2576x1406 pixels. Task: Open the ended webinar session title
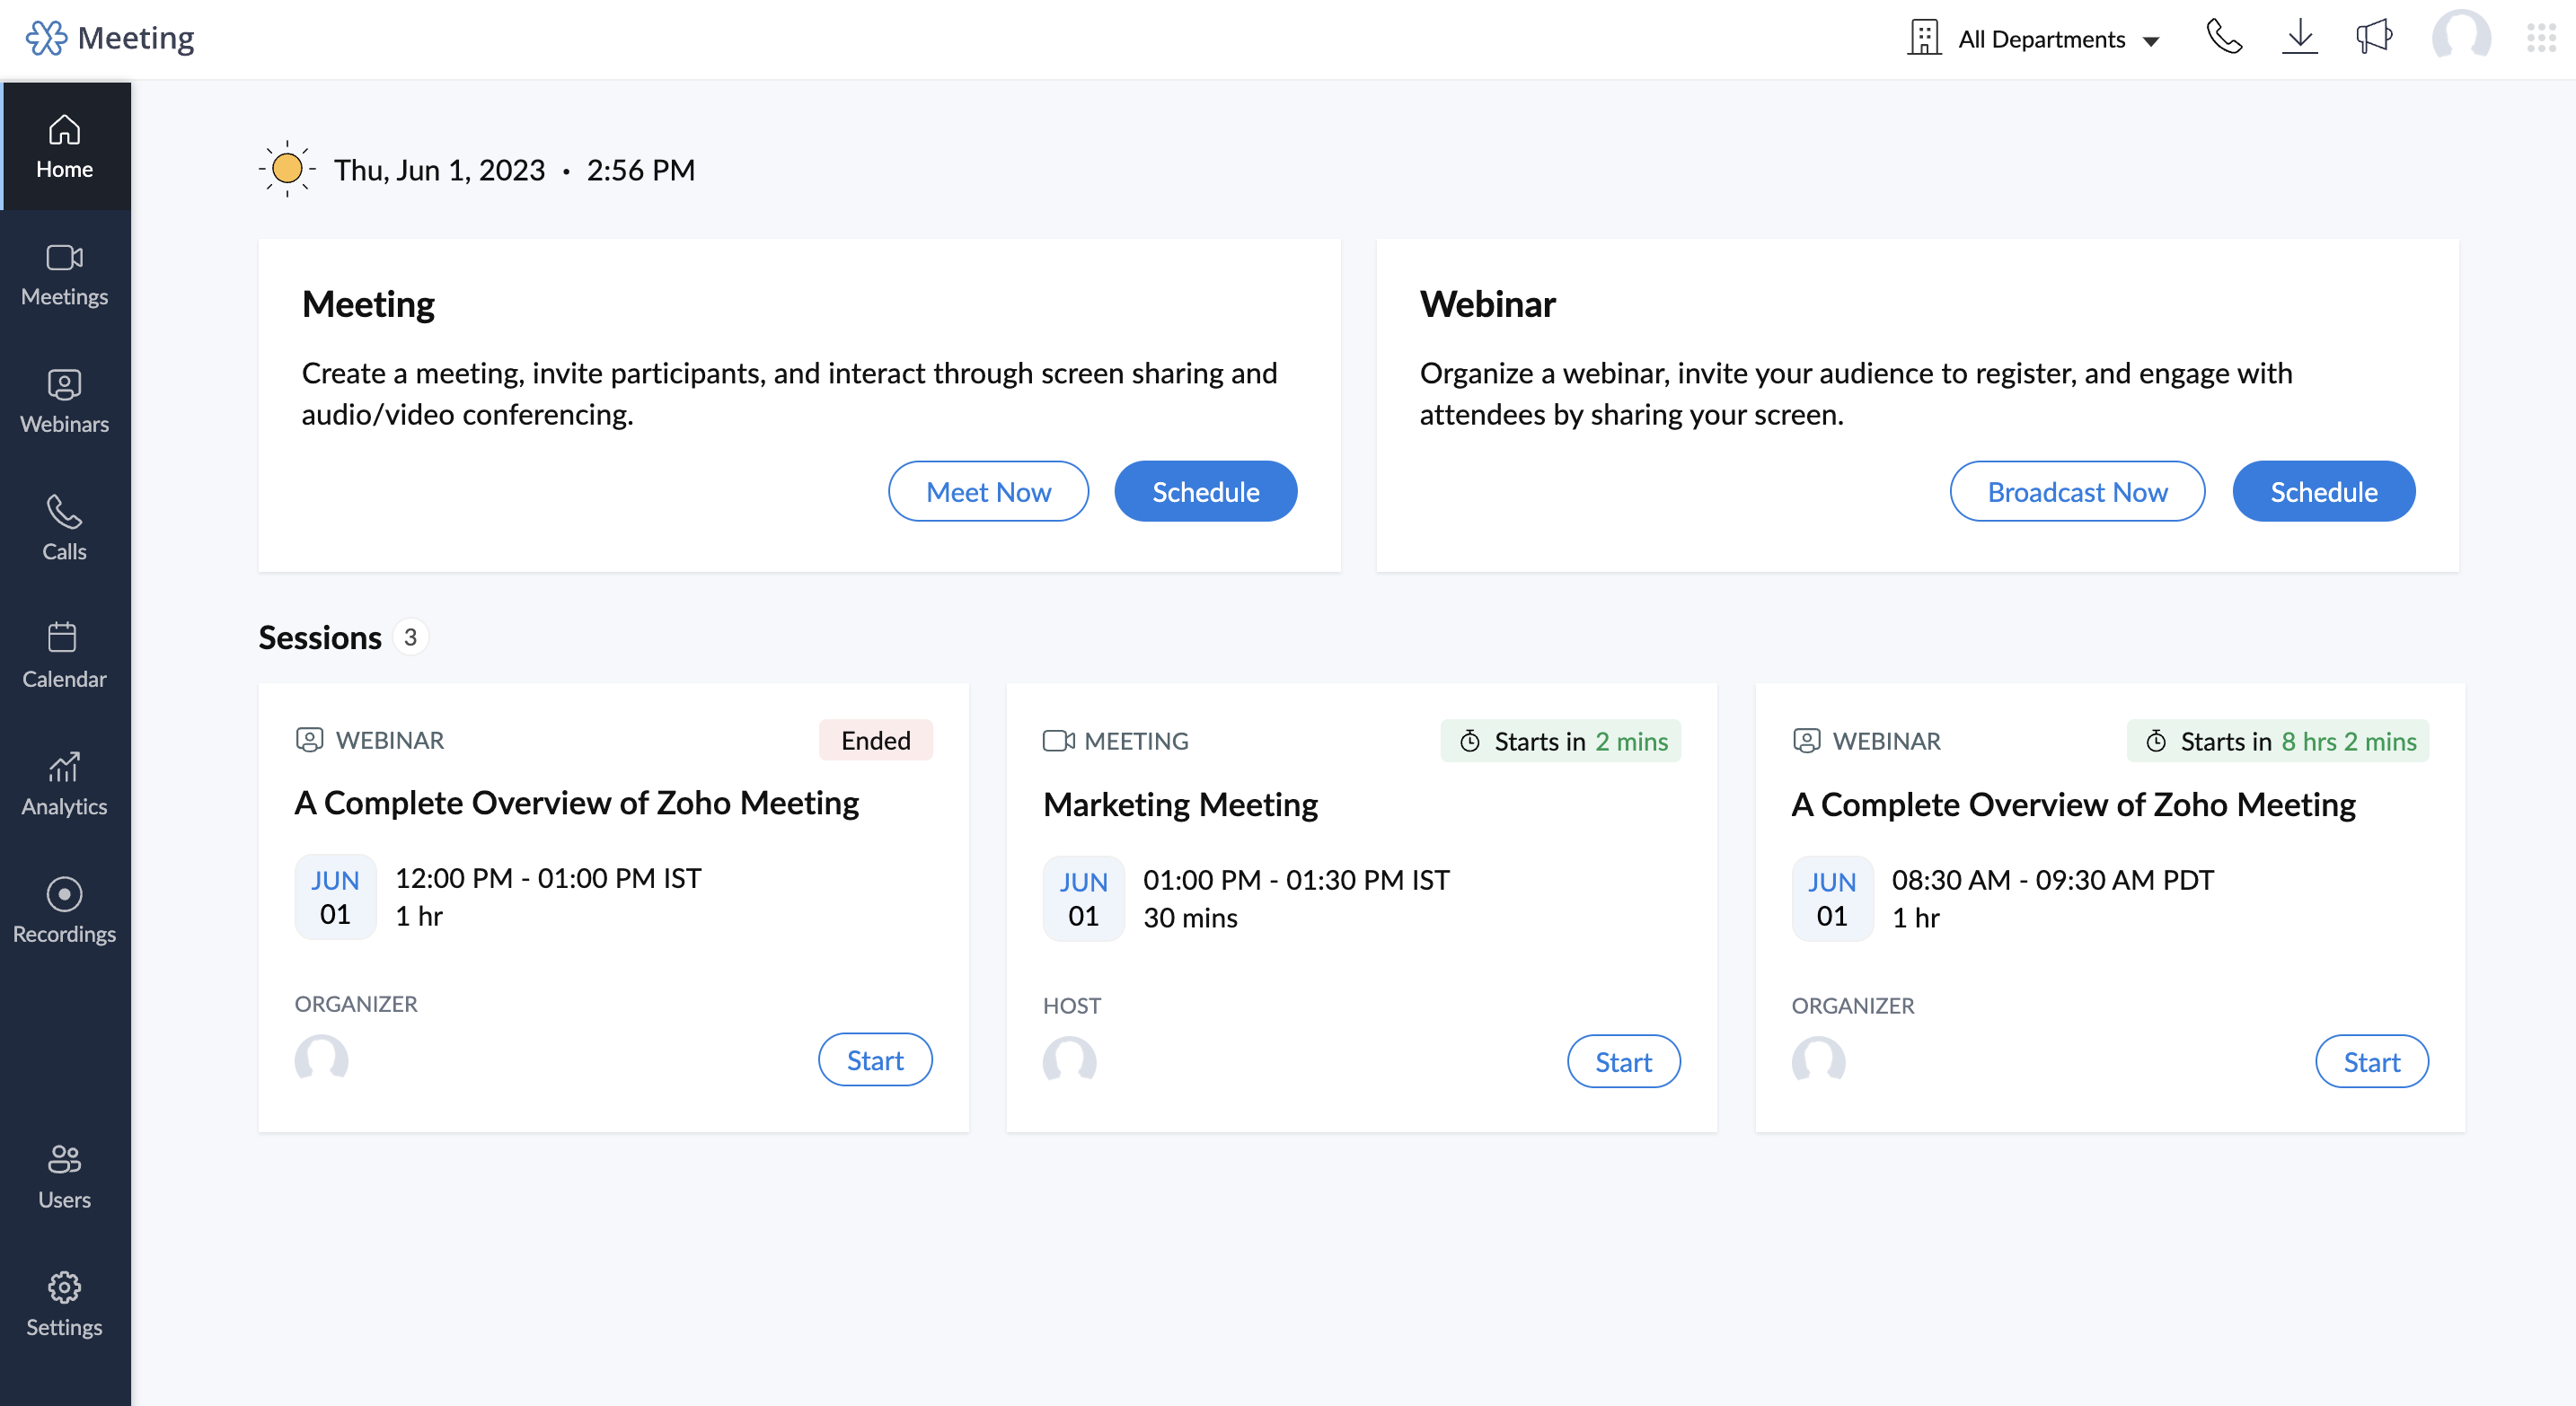[x=576, y=803]
